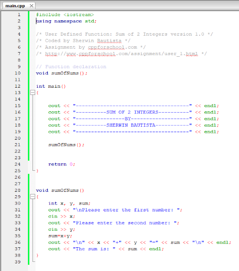Click 'return 0;' statement
Screen dimensions: 239x271
pos(62,164)
